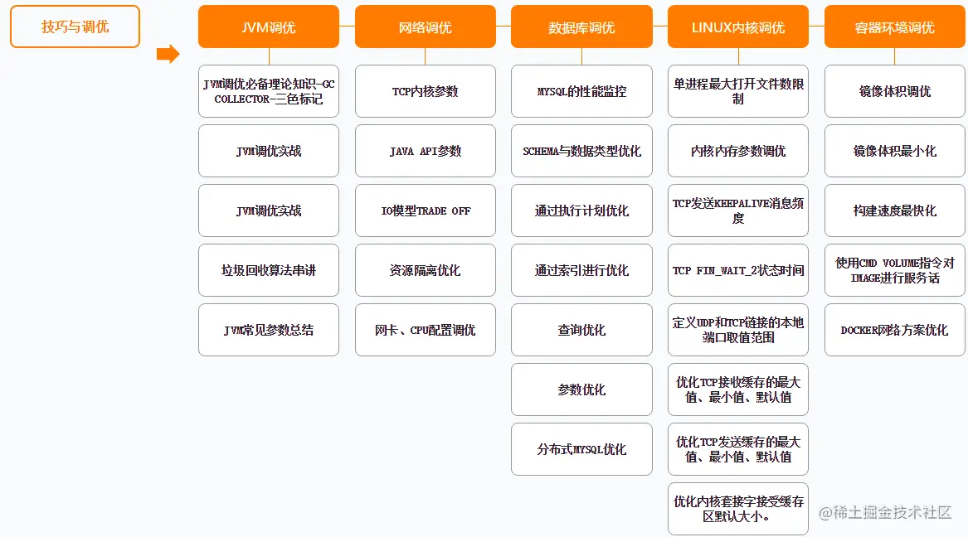Open the 镜像体积调优 branch
The height and width of the screenshot is (537, 968).
(x=894, y=91)
